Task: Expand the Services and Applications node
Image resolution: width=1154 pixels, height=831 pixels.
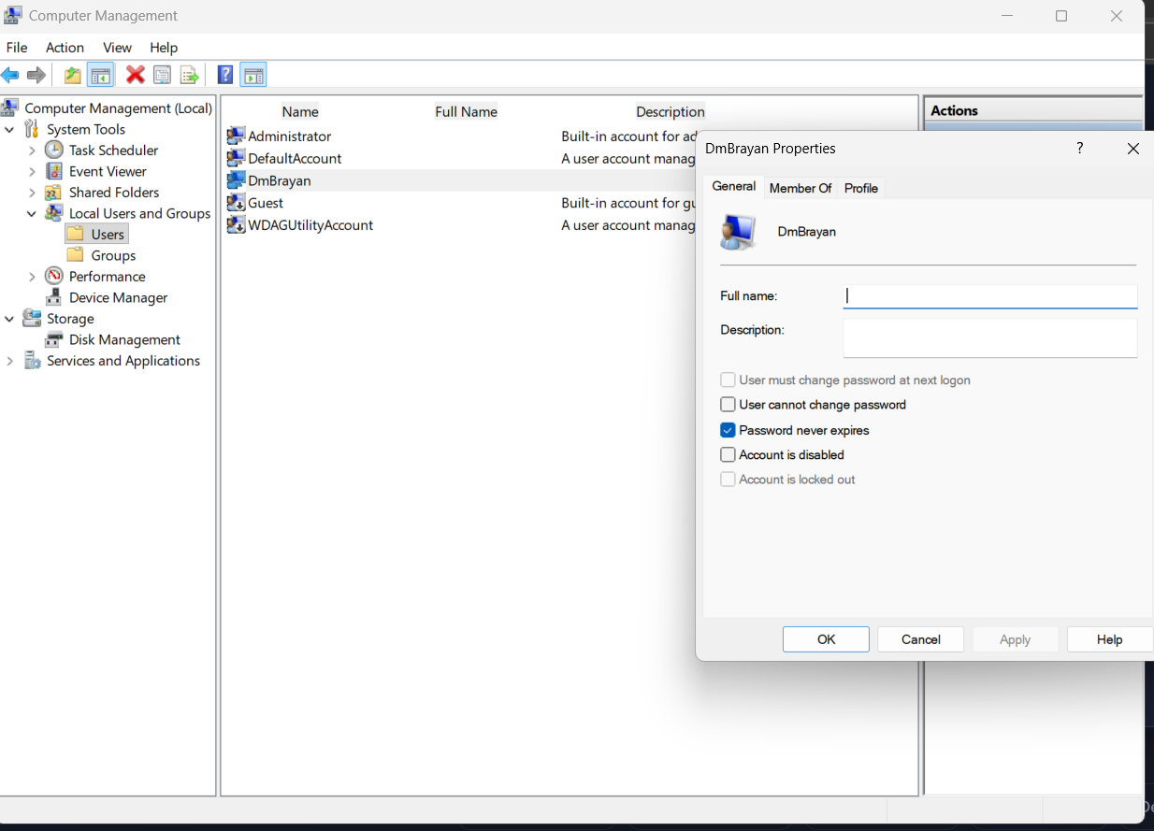Action: 9,361
